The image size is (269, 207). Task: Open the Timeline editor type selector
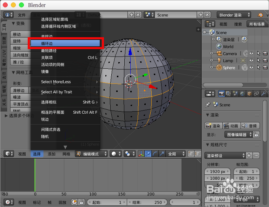click(x=9, y=202)
